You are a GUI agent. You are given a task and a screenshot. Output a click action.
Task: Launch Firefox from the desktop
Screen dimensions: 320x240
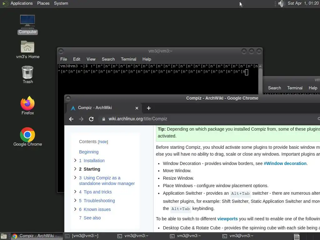(27, 106)
